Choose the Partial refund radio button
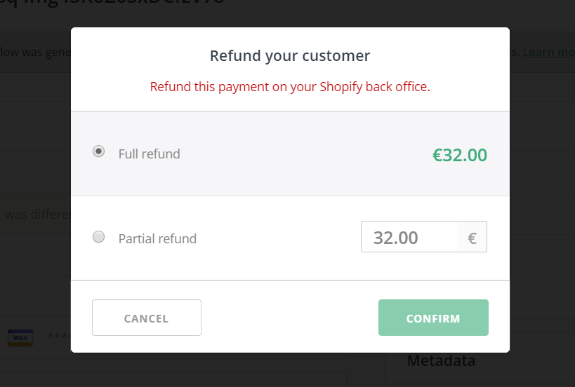 pyautogui.click(x=99, y=236)
